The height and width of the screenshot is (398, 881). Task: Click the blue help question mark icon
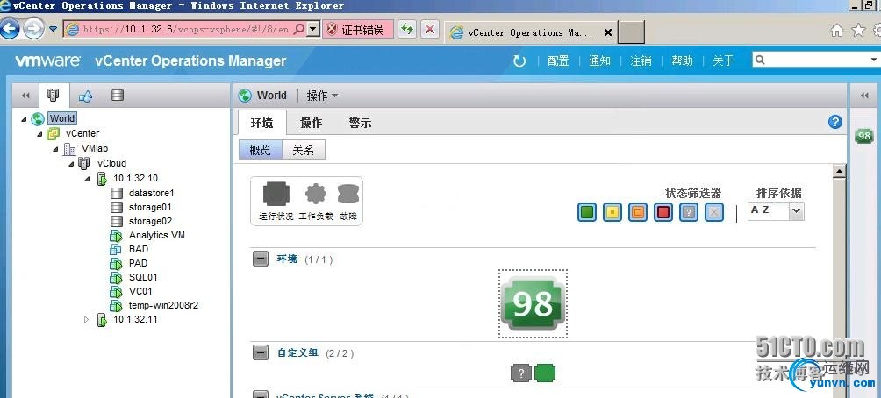pyautogui.click(x=835, y=121)
